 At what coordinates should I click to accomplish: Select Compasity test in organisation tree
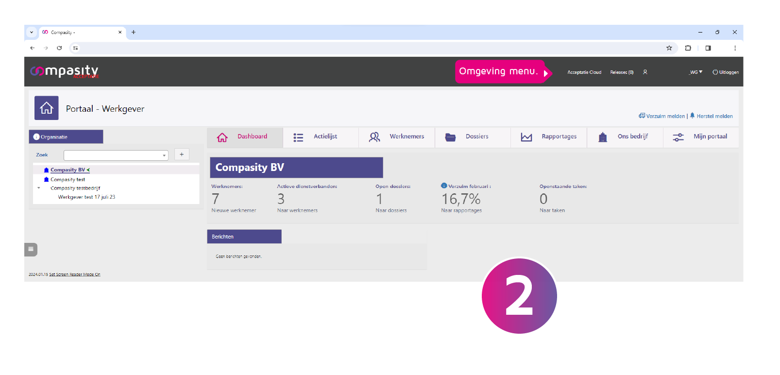[68, 180]
